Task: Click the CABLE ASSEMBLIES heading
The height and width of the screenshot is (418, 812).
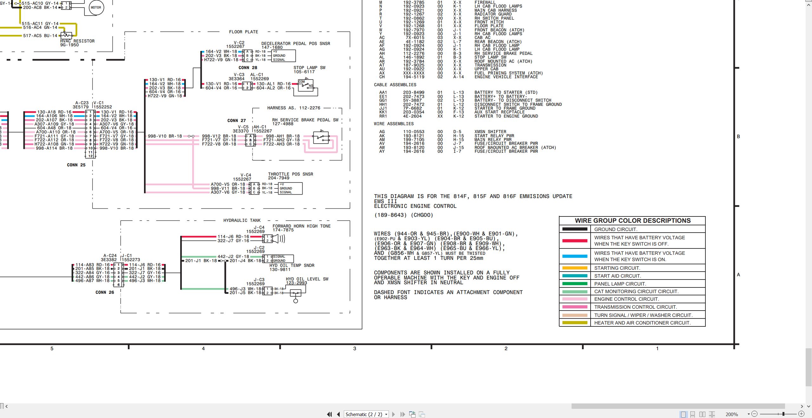Action: click(395, 85)
